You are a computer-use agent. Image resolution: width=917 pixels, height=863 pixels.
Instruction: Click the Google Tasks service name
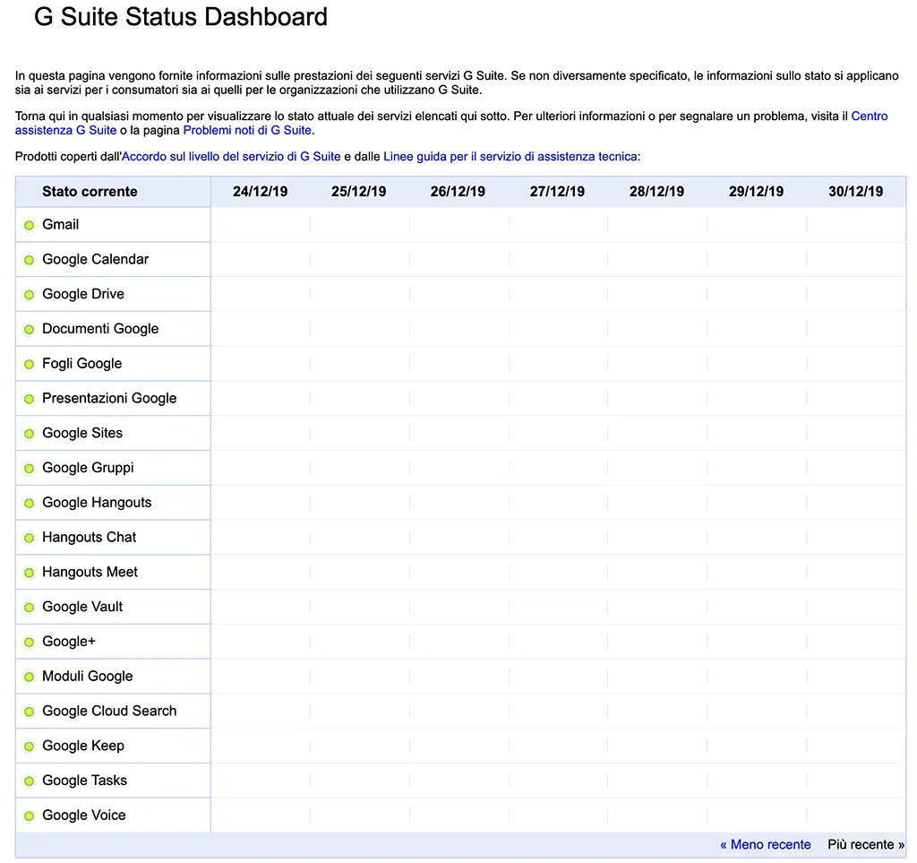(84, 781)
